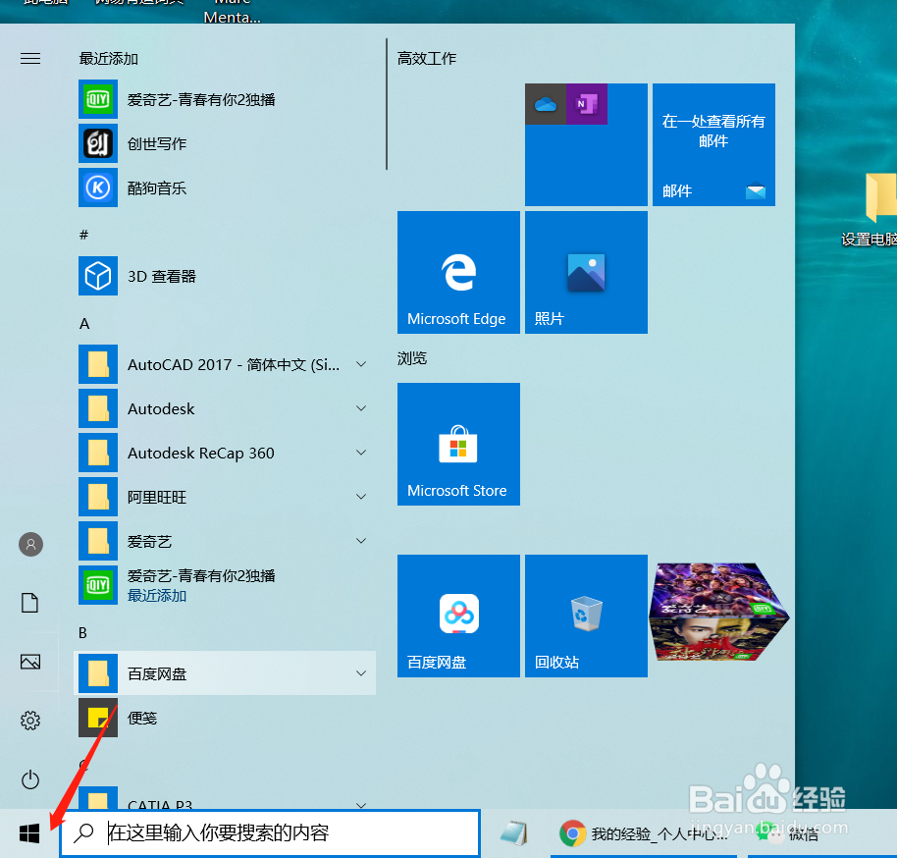Click the Power icon
897x858 pixels.
(x=30, y=779)
